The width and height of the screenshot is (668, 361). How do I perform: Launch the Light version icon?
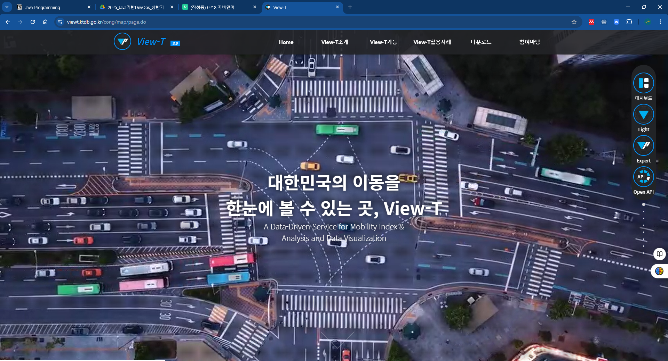tap(643, 115)
